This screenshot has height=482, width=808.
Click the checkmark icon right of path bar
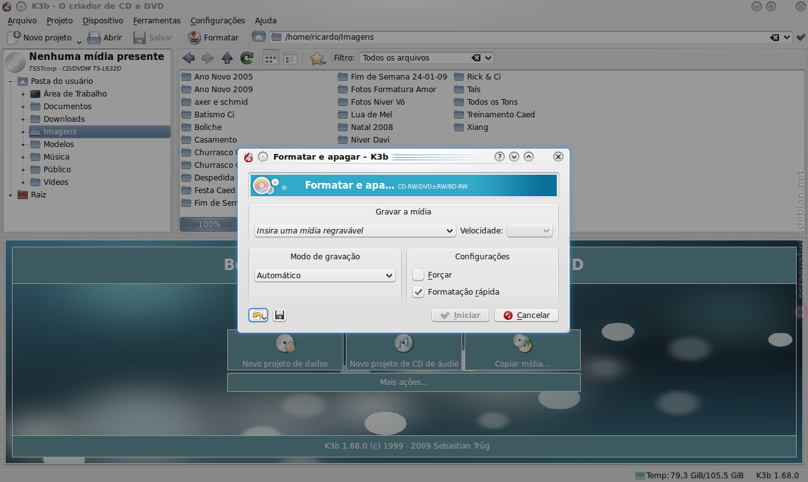(801, 37)
